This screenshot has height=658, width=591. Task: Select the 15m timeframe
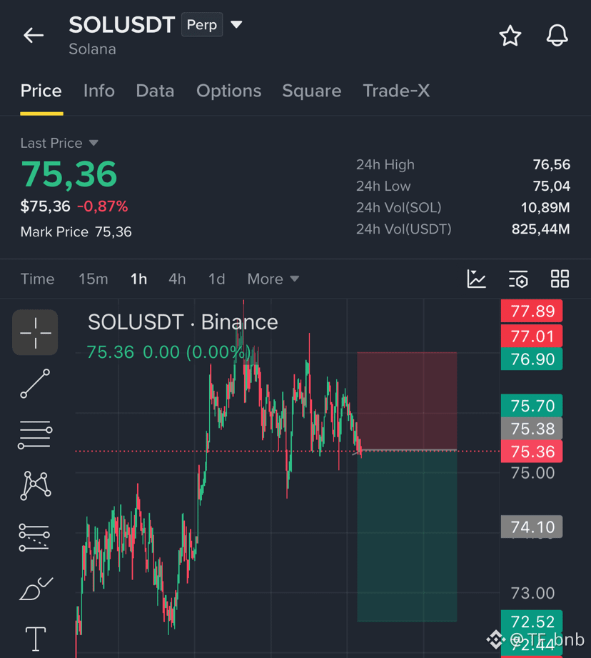tap(94, 279)
